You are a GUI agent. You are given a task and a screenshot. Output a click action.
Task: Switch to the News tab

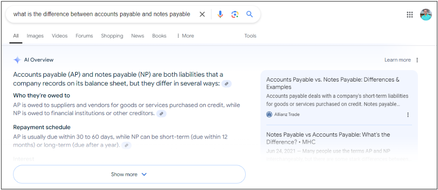point(137,36)
